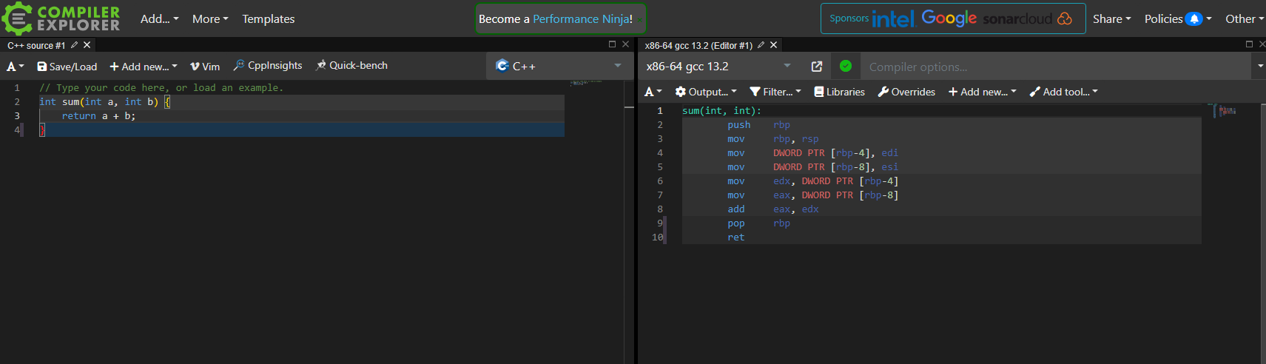
Task: Open the x86-64 gcc 13.2 compiler picker
Action: (718, 67)
